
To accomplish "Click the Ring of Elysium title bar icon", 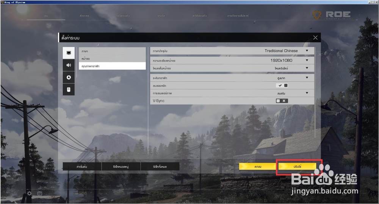I will (x=2, y=2).
